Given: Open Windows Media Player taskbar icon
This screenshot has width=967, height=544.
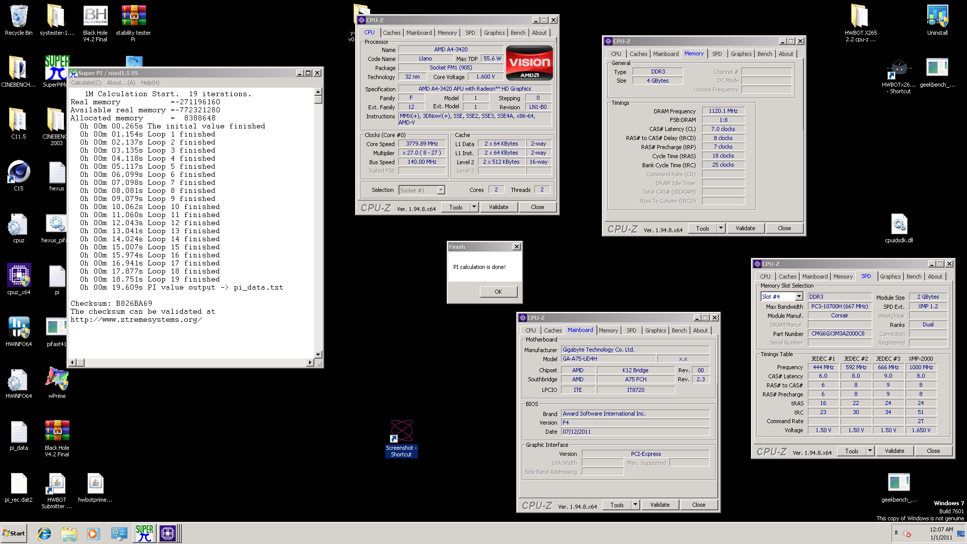Looking at the screenshot, I should [x=93, y=533].
